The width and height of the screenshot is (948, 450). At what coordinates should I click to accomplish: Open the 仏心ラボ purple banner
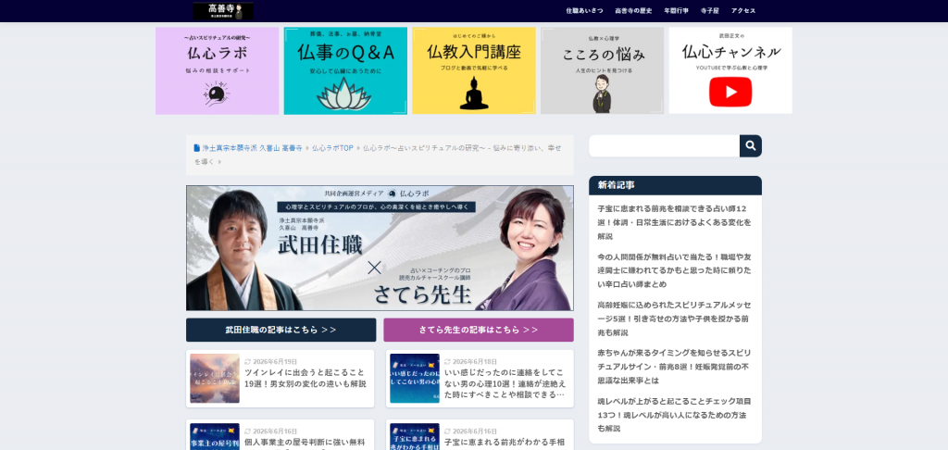pyautogui.click(x=217, y=70)
